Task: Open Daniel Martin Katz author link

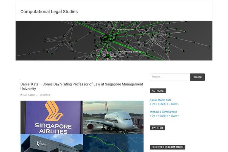Action: click(160, 100)
